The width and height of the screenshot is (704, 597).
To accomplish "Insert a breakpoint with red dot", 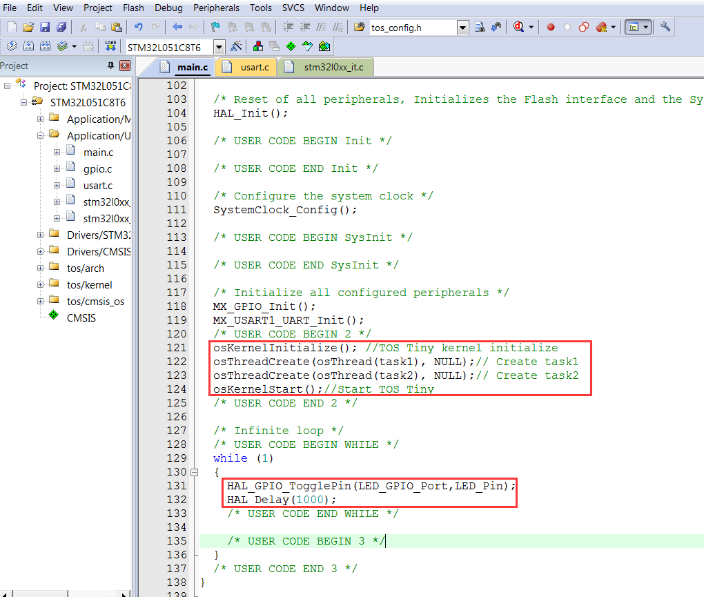I will (551, 28).
